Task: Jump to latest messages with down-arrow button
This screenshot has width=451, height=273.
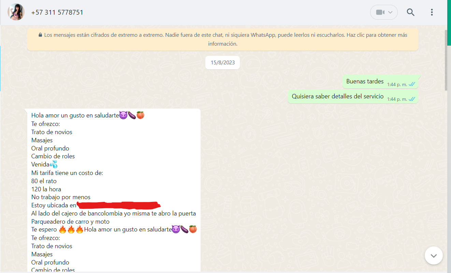Action: click(x=434, y=255)
